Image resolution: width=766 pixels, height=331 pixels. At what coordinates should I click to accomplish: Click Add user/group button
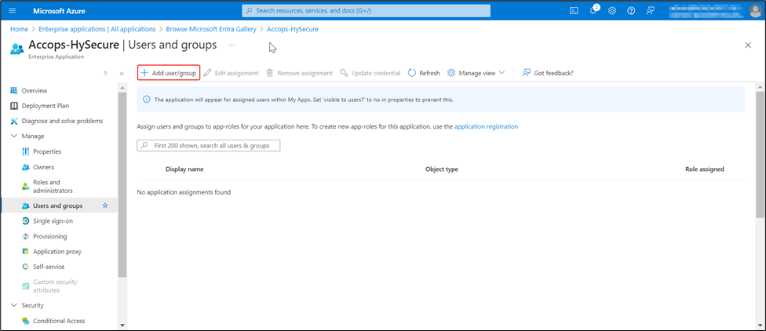pos(169,73)
